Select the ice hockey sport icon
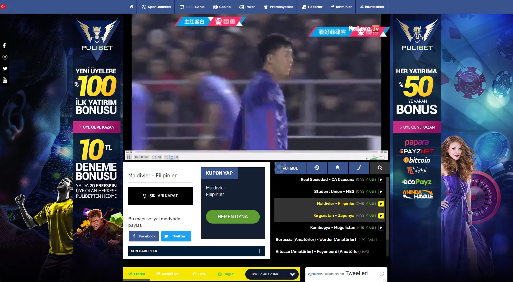513x282 pixels. pos(359,168)
